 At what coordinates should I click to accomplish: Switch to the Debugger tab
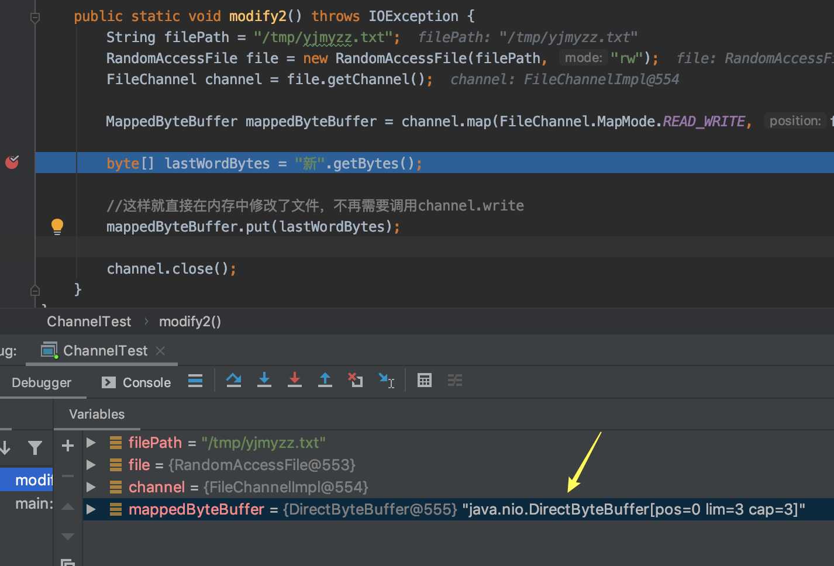tap(42, 382)
